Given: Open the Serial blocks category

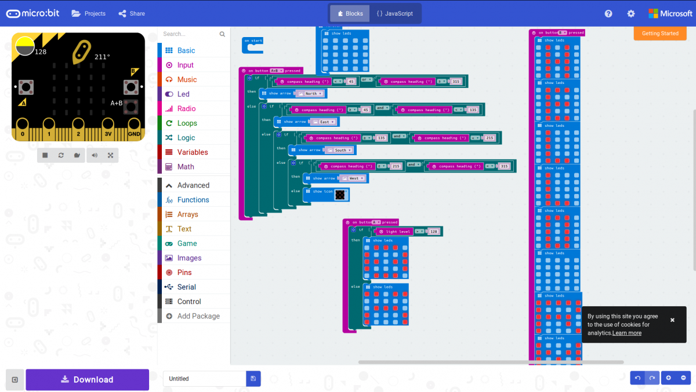Looking at the screenshot, I should click(x=194, y=287).
